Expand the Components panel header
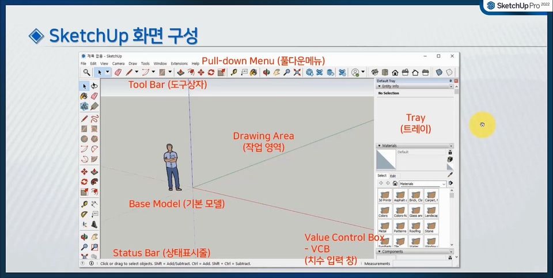553x278 pixels. (415, 252)
